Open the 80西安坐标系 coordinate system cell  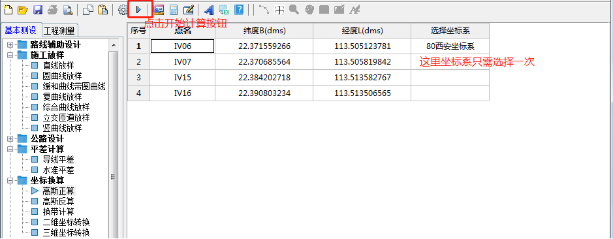click(x=450, y=46)
